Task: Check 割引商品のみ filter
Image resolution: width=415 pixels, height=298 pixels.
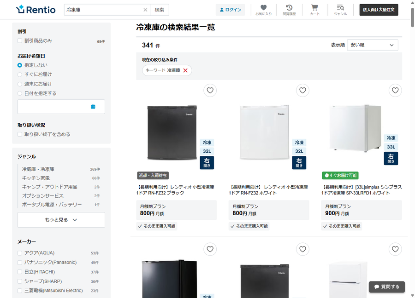Action: pyautogui.click(x=19, y=40)
